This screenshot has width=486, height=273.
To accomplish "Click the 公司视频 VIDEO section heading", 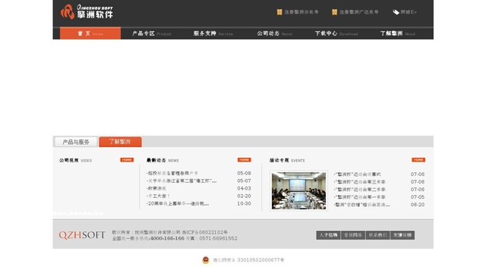I will (x=76, y=160).
